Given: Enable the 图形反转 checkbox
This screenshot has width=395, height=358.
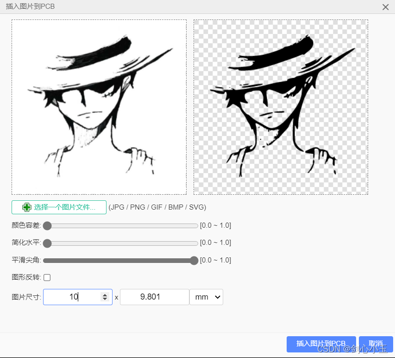Looking at the screenshot, I should pyautogui.click(x=47, y=277).
